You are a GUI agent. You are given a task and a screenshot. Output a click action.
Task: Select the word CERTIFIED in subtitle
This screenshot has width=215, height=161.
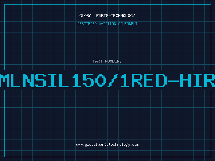tap(87, 24)
